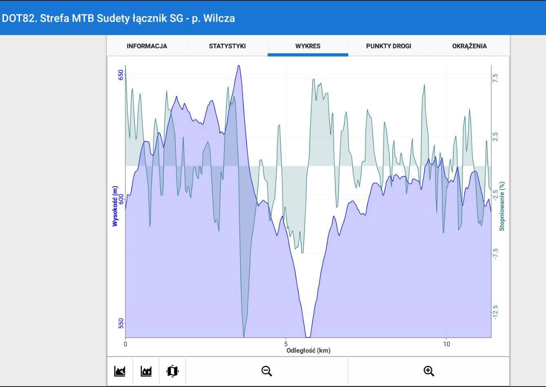Click the -12.5 gradient axis tick label
This screenshot has width=546, height=387.
(x=495, y=312)
